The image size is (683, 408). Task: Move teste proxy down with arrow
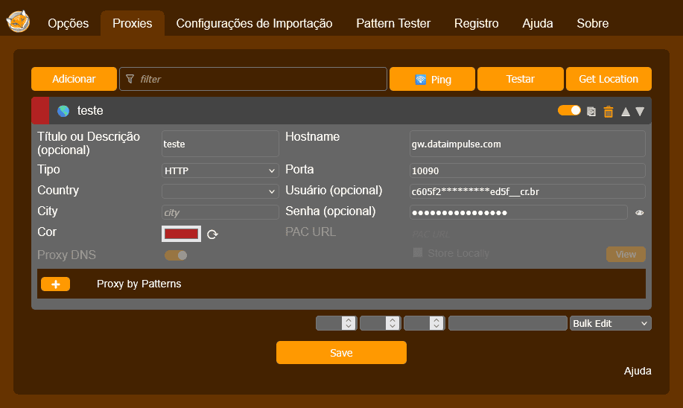tap(640, 112)
